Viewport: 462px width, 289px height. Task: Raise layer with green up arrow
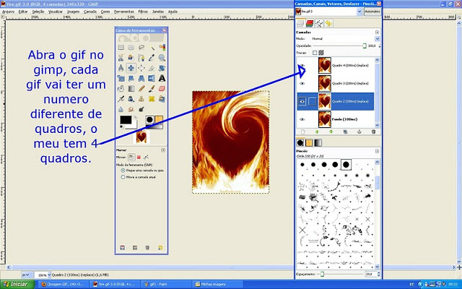coord(315,131)
